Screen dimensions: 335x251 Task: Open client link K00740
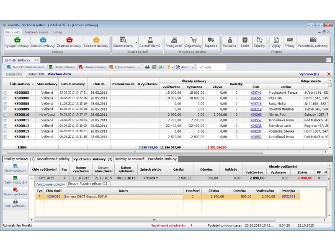tap(255, 92)
